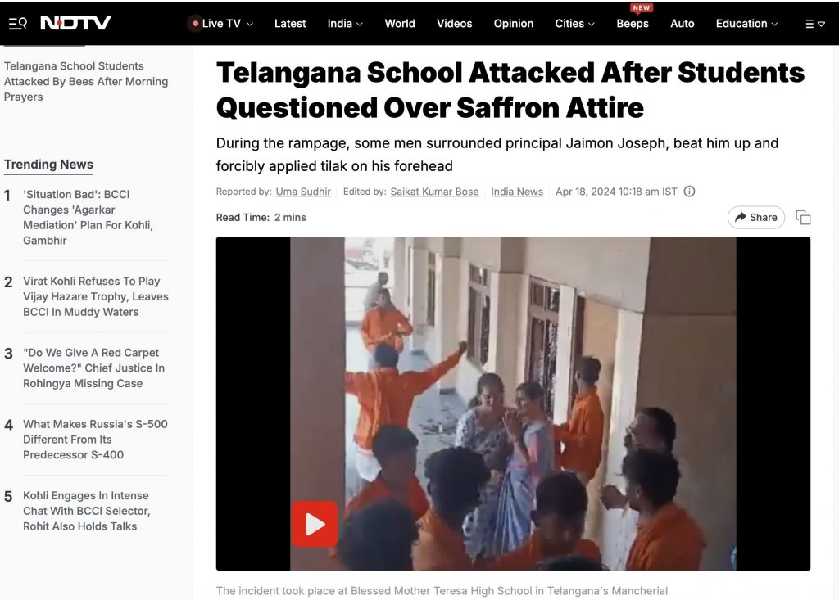Open the Beeps tab

click(633, 24)
